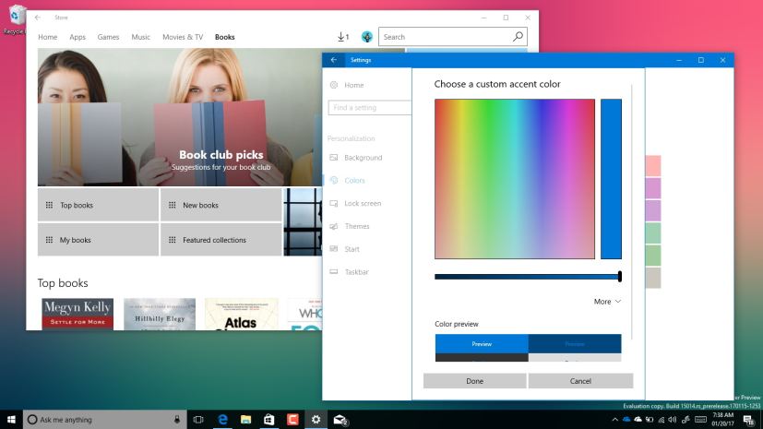This screenshot has height=429, width=763.
Task: Show hidden system tray icons
Action: (615, 419)
